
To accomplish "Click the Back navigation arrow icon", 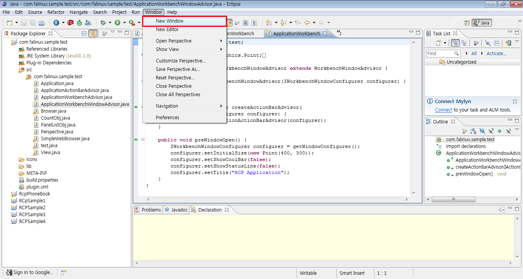I will pyautogui.click(x=307, y=23).
